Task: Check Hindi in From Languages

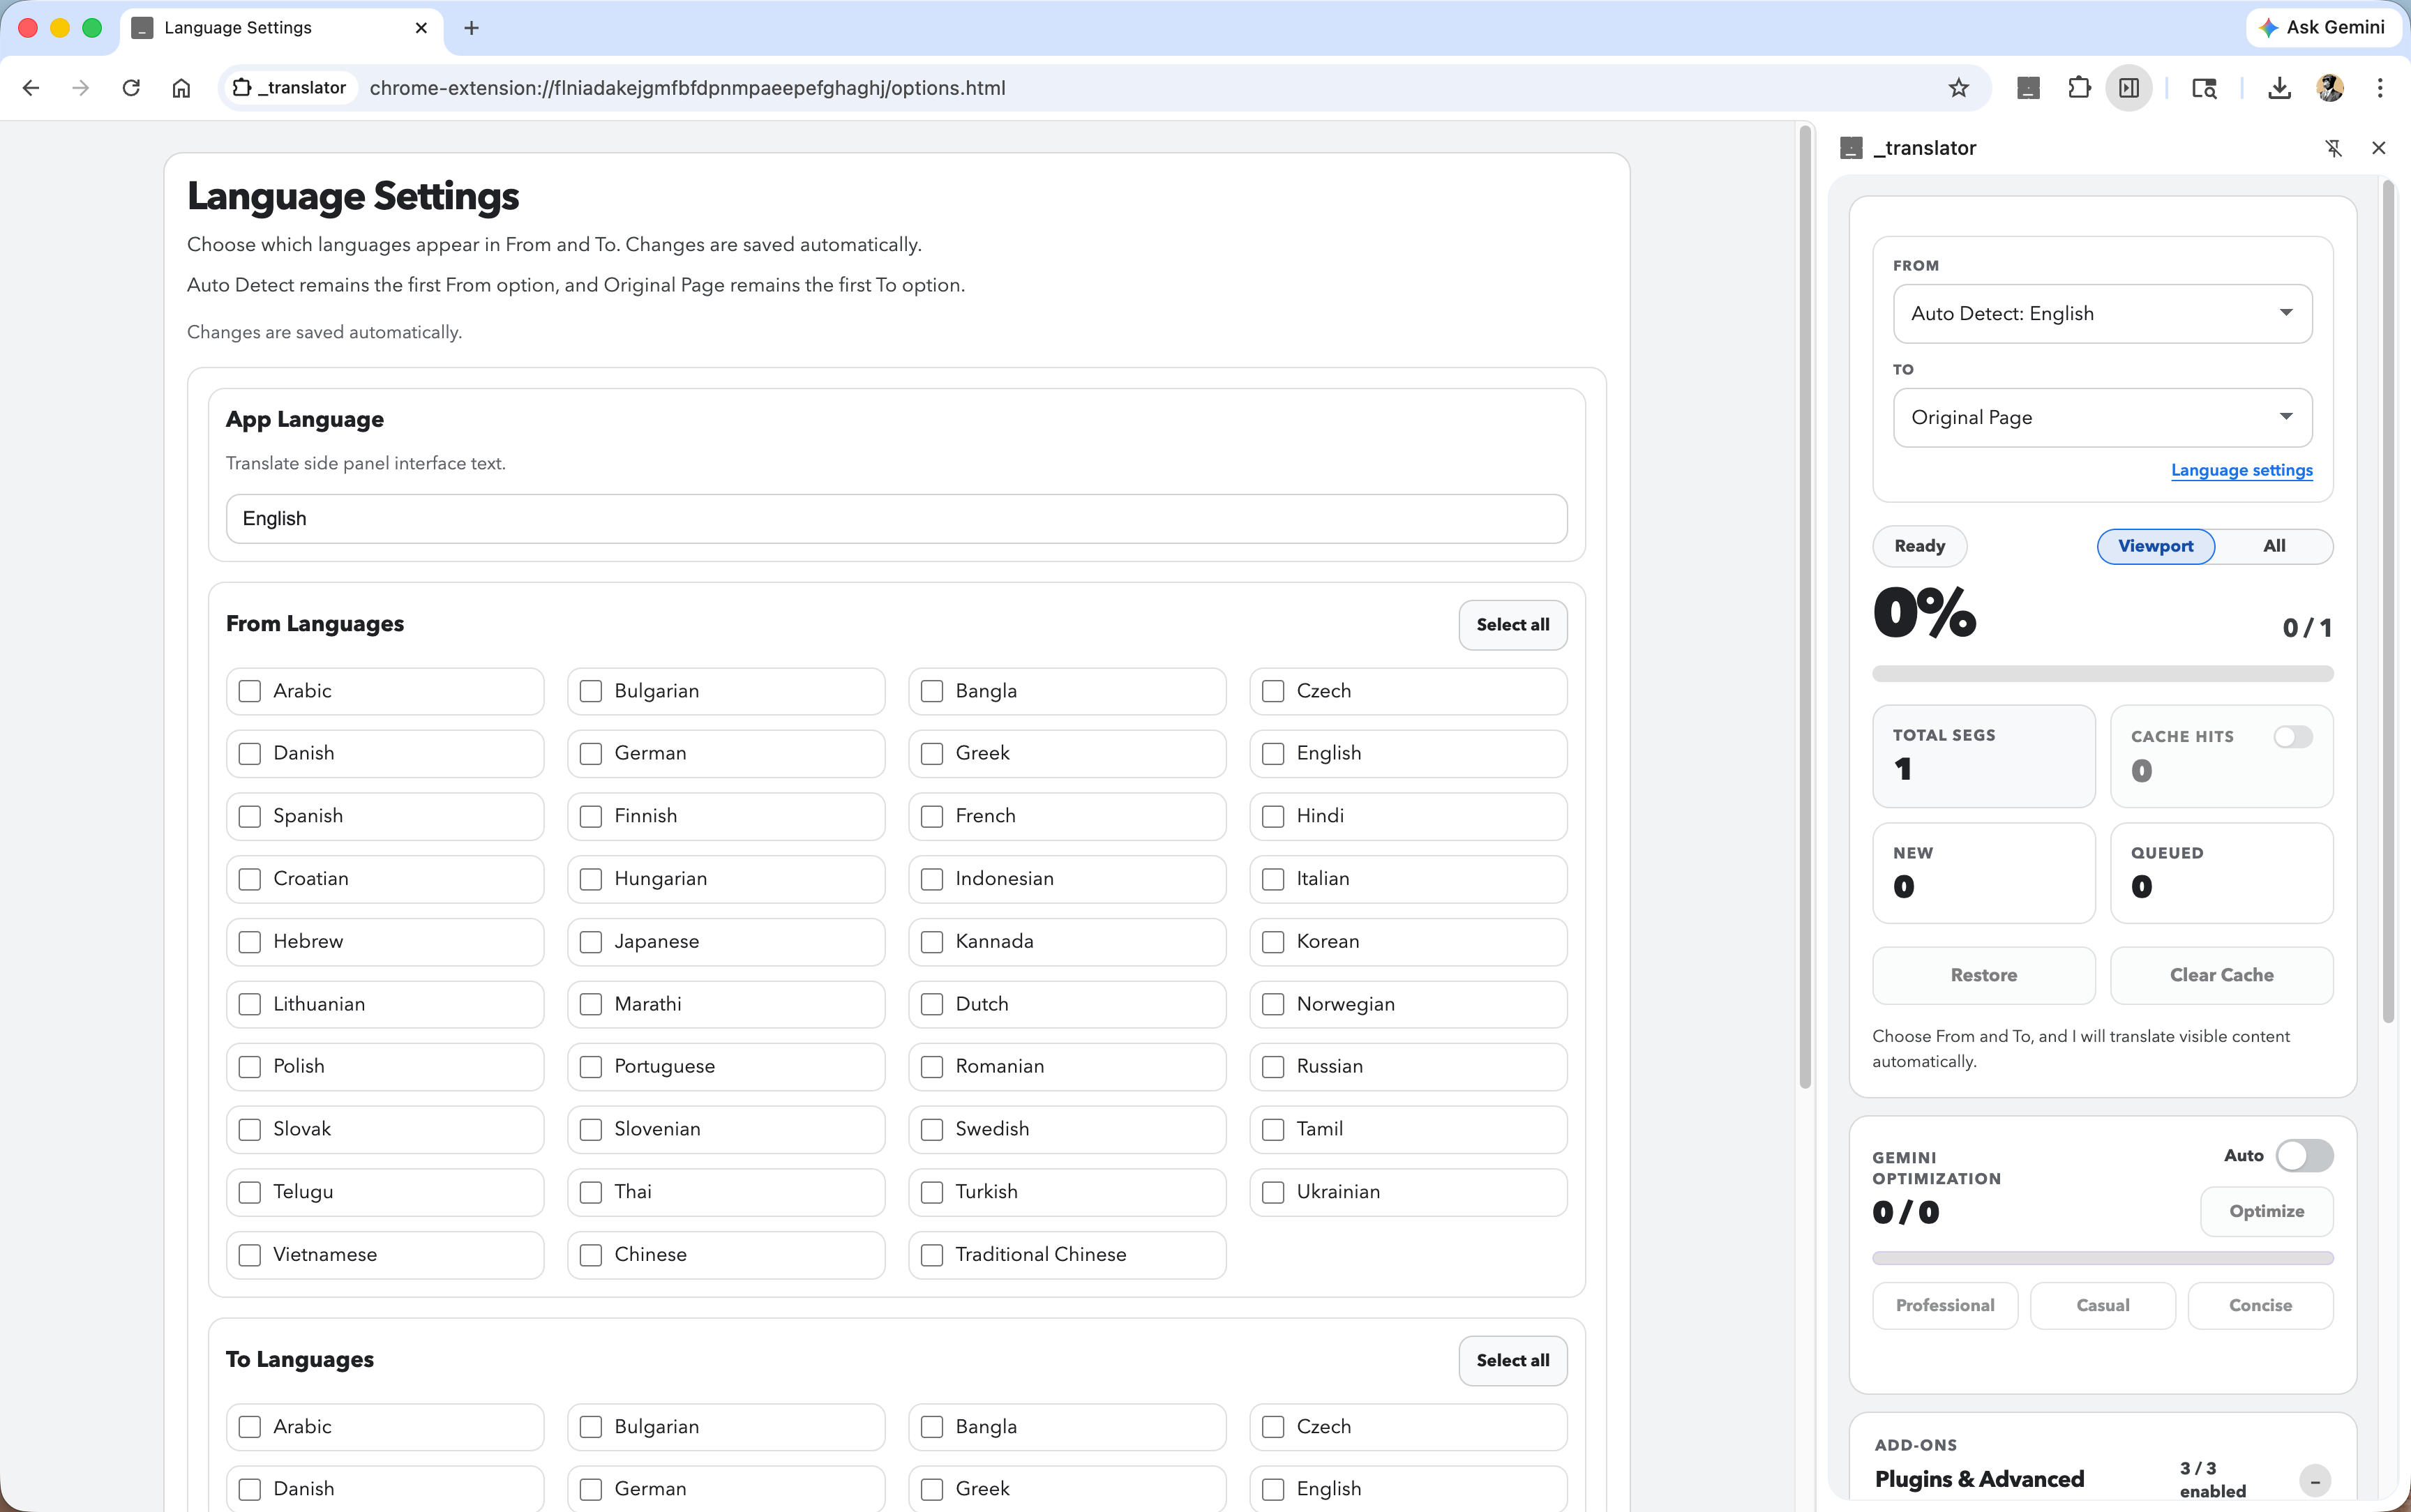Action: pyautogui.click(x=1273, y=816)
